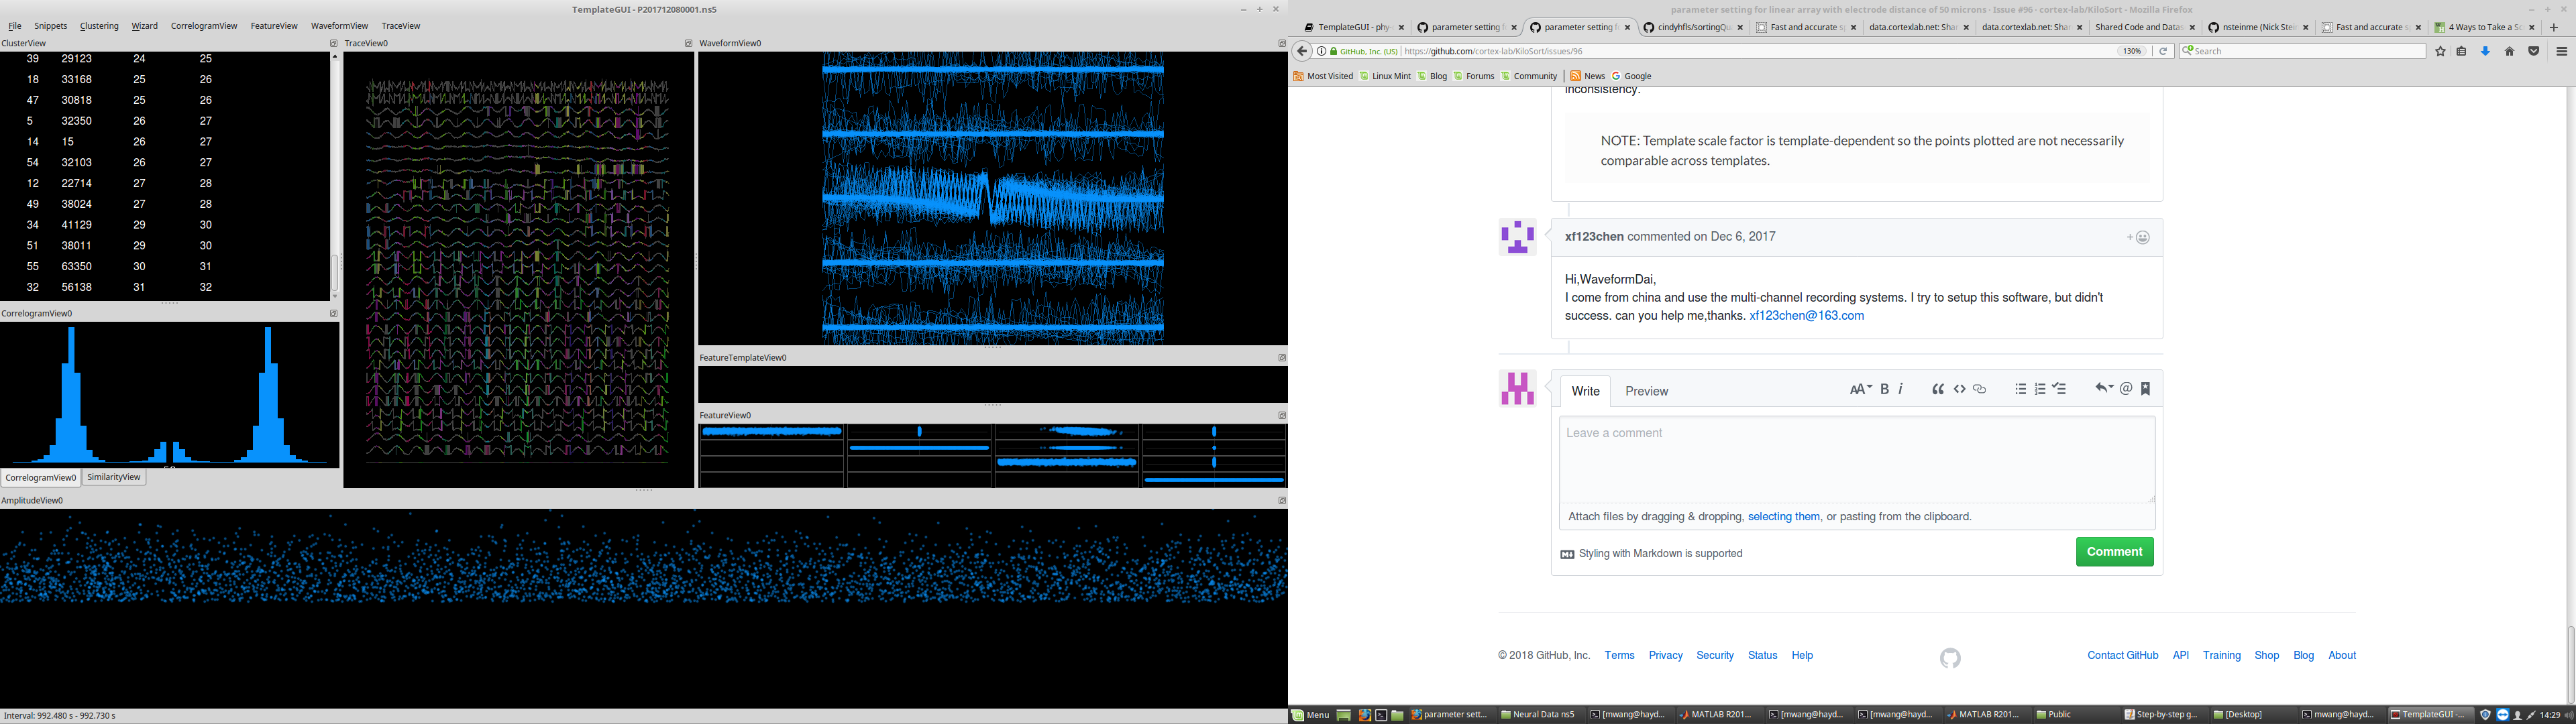Open the Clustering menu in TemplateGUI

(x=99, y=25)
